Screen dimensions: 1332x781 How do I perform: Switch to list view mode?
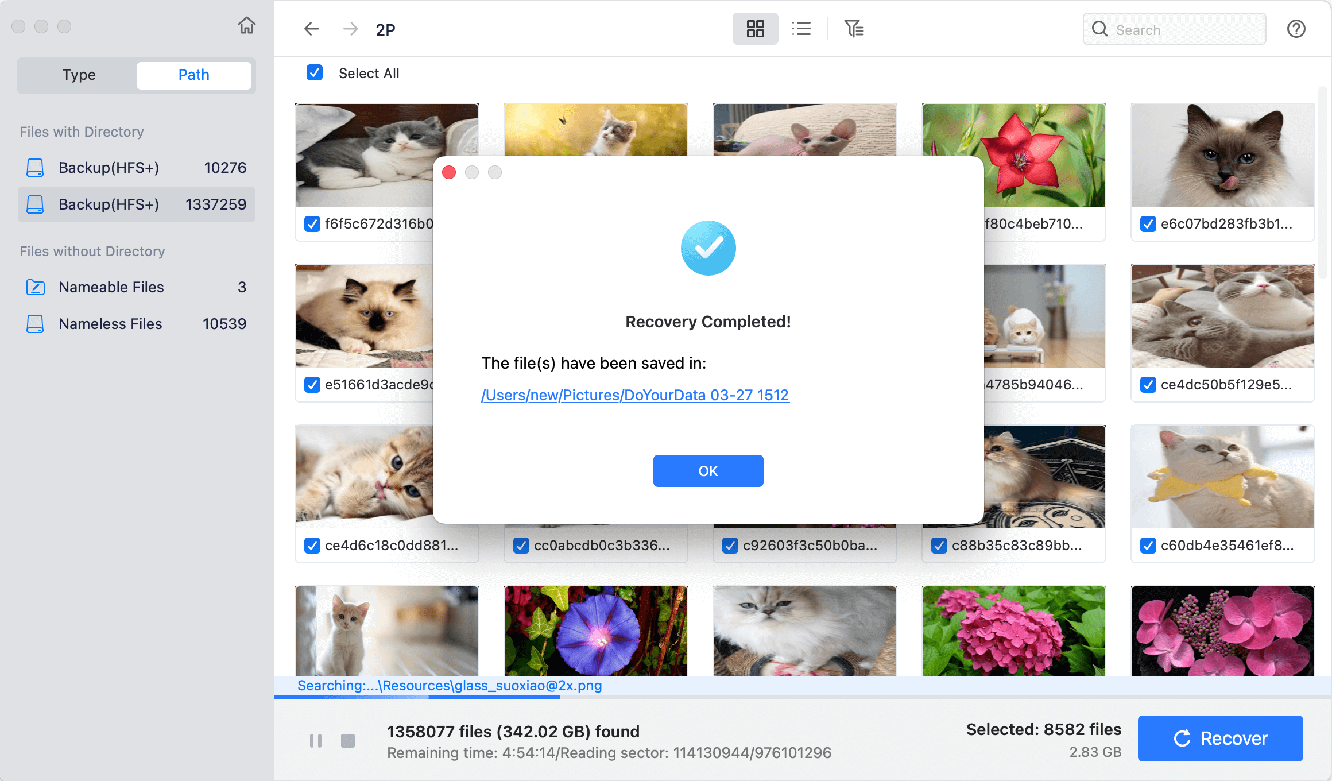point(801,28)
